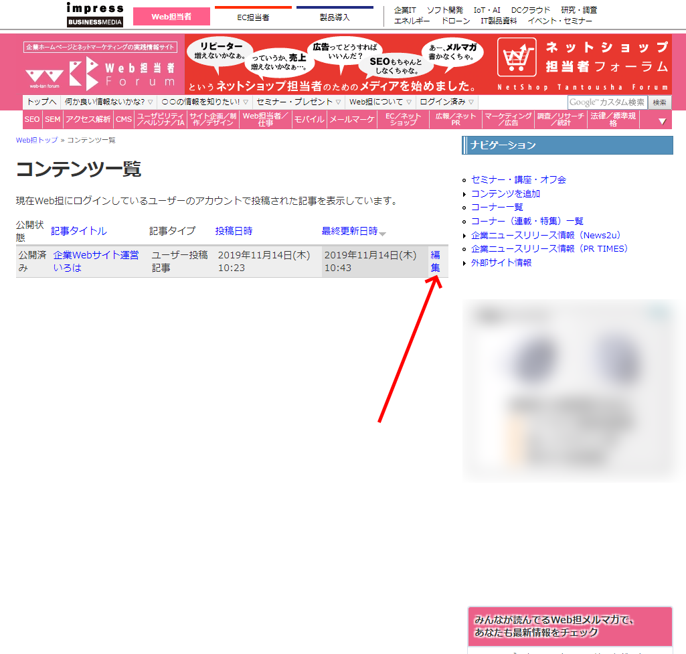686x654 pixels.
Task: Open Web担当者/仕事 category
Action: (266, 119)
